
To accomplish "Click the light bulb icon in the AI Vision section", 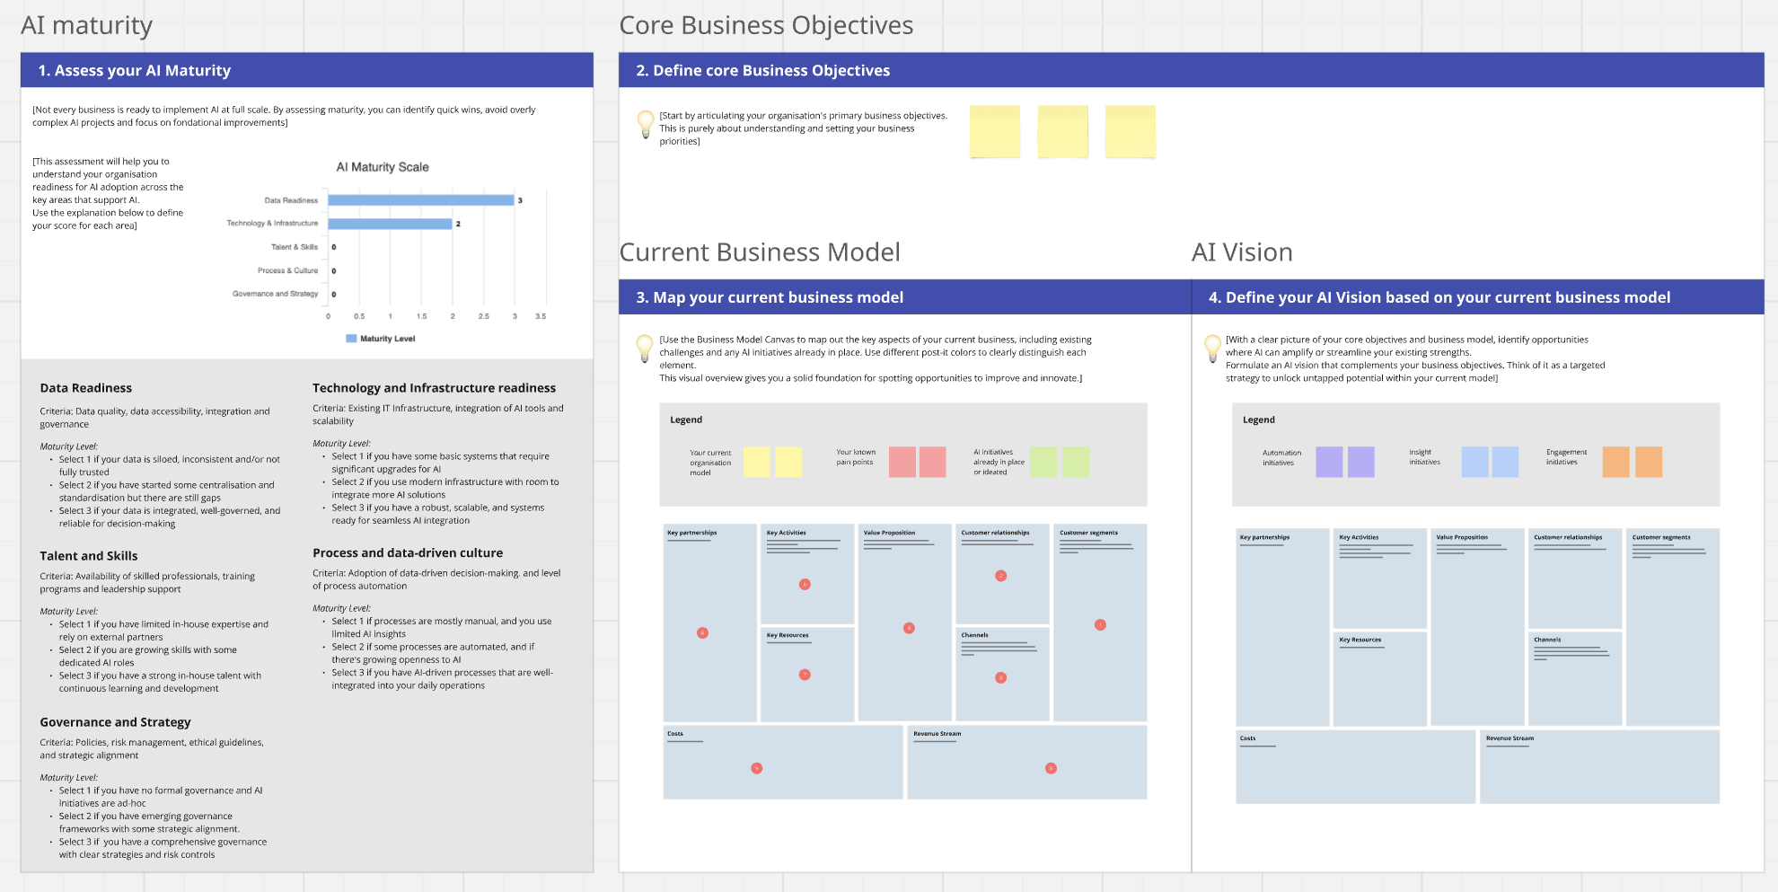I will 1210,349.
